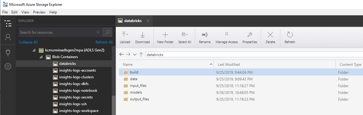Open the Settings gear icon in sidebar
Image resolution: width=363 pixels, height=115 pixels.
(8, 66)
